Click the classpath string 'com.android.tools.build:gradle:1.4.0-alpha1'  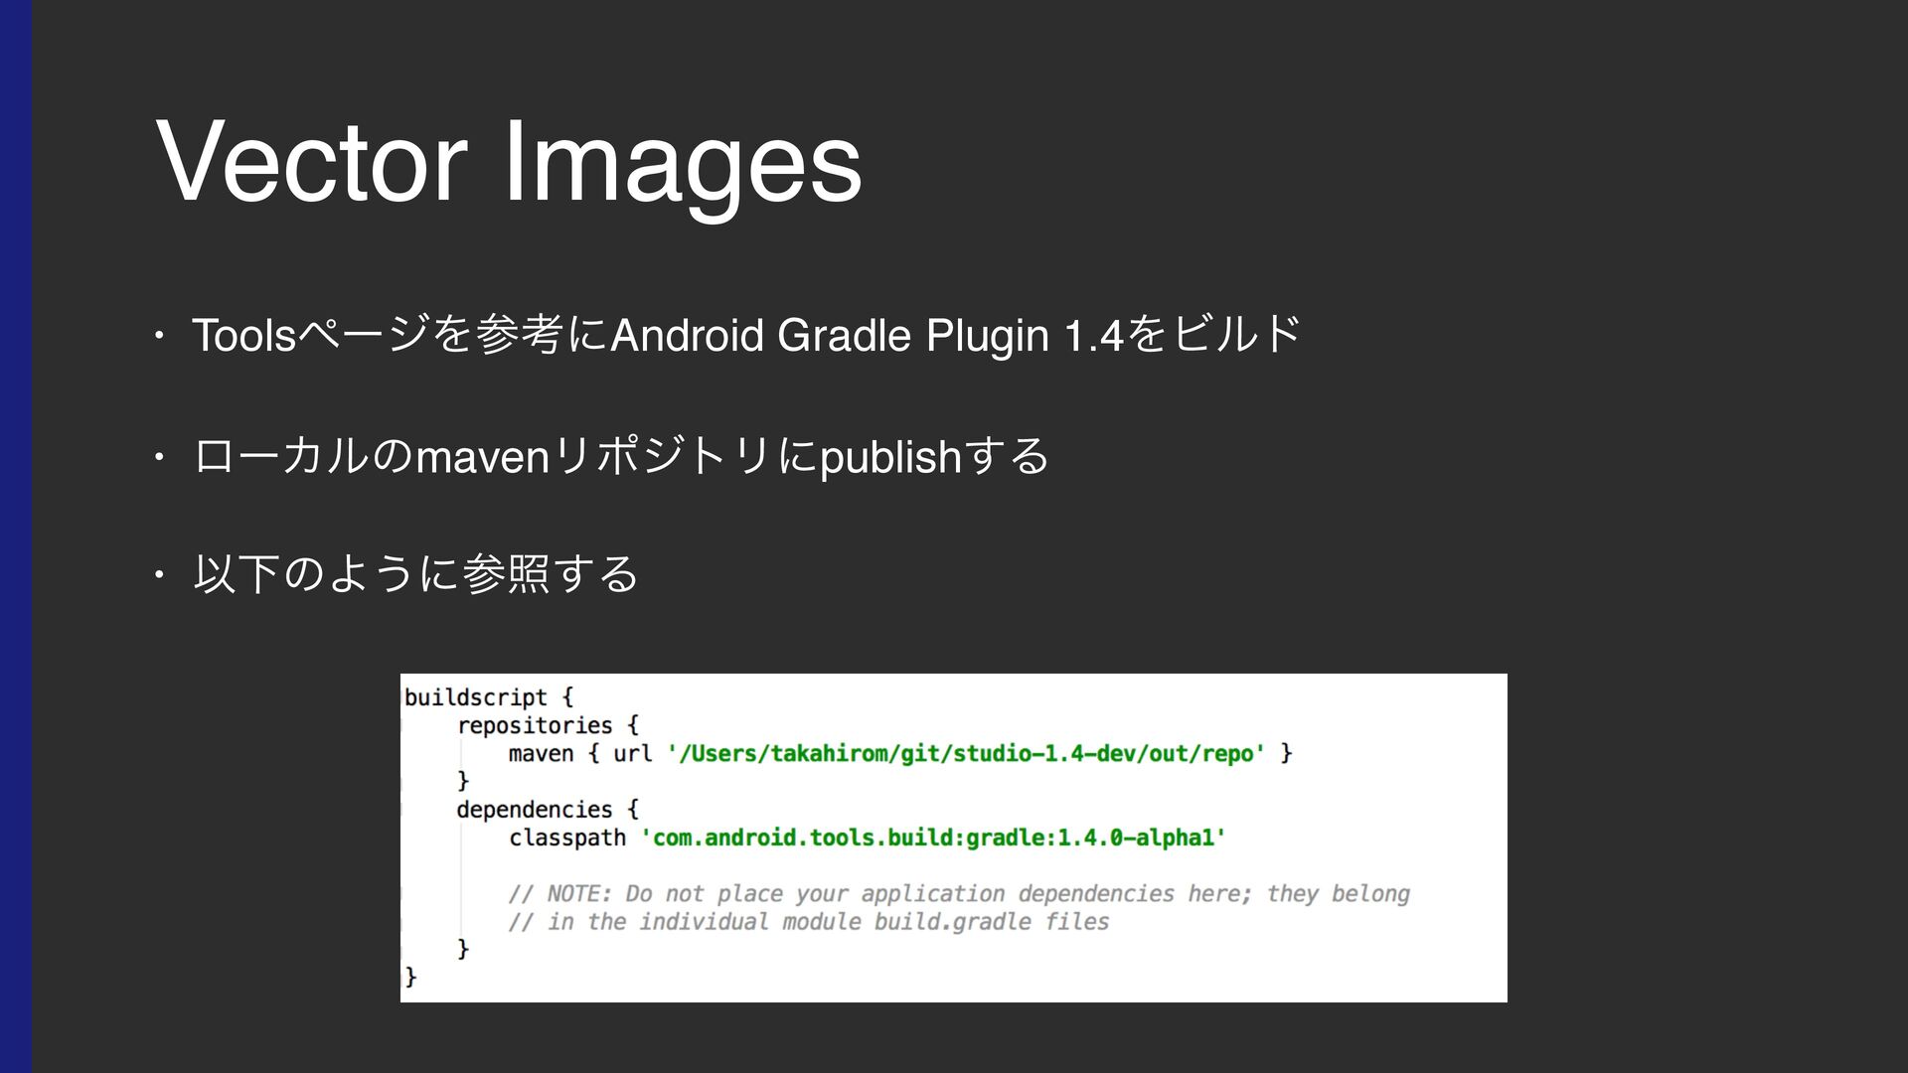point(933,838)
